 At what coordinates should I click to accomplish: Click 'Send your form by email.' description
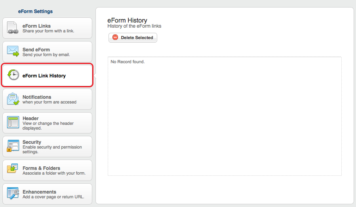point(46,55)
